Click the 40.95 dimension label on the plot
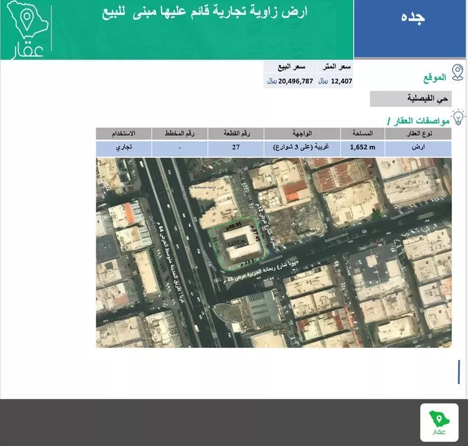The width and height of the screenshot is (468, 446). 234,225
